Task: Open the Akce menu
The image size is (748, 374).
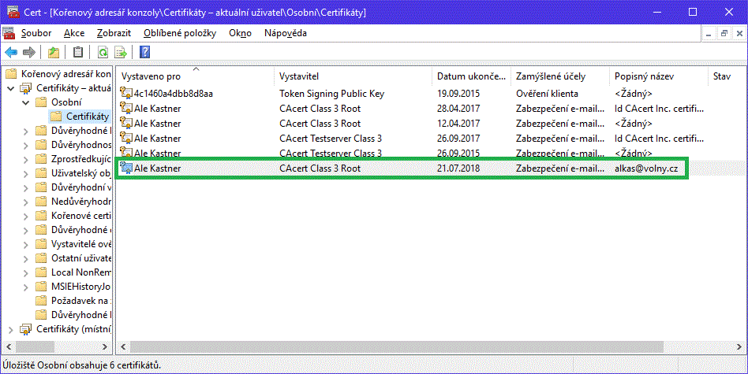Action: tap(74, 33)
